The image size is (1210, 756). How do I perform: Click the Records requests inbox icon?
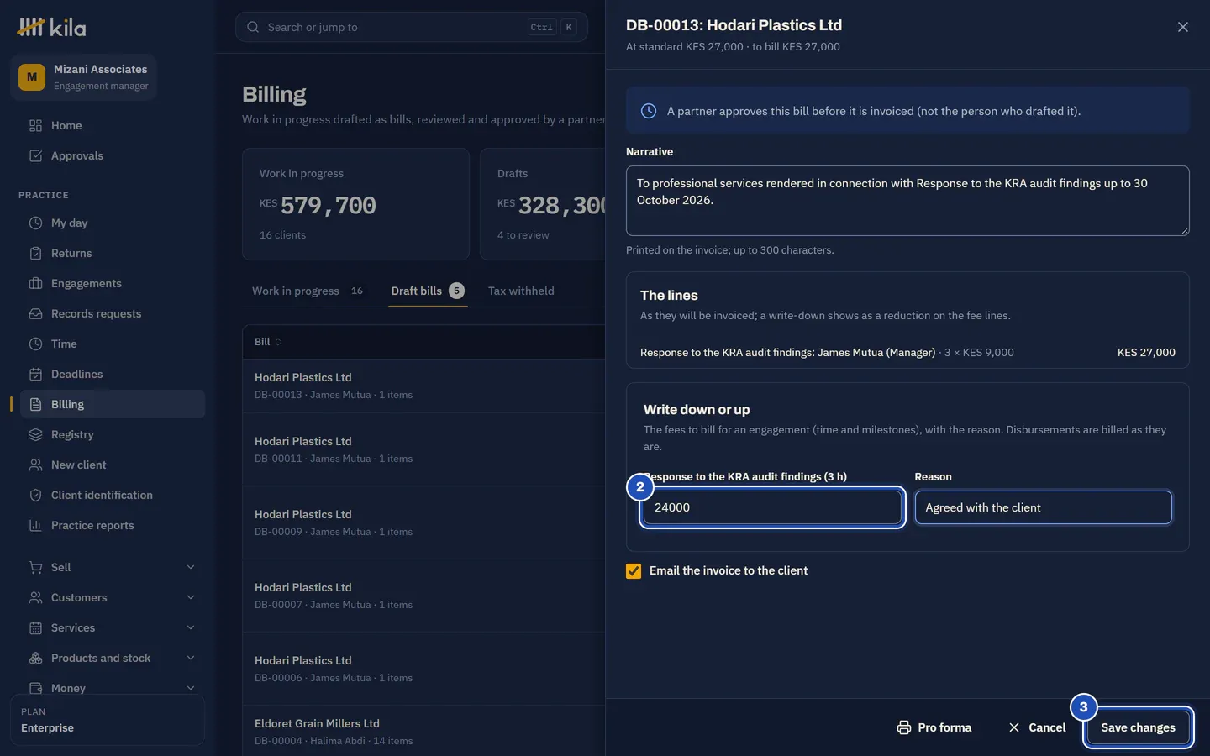pyautogui.click(x=35, y=313)
